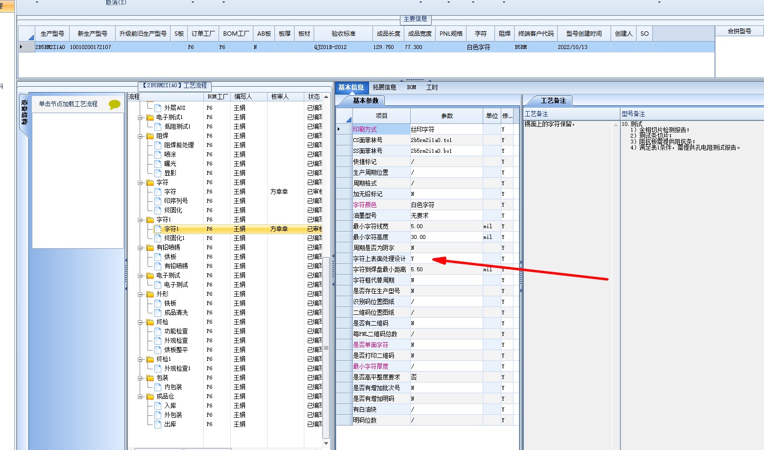Collapse the 阻焊 tree node
The image size is (764, 450).
(140, 136)
